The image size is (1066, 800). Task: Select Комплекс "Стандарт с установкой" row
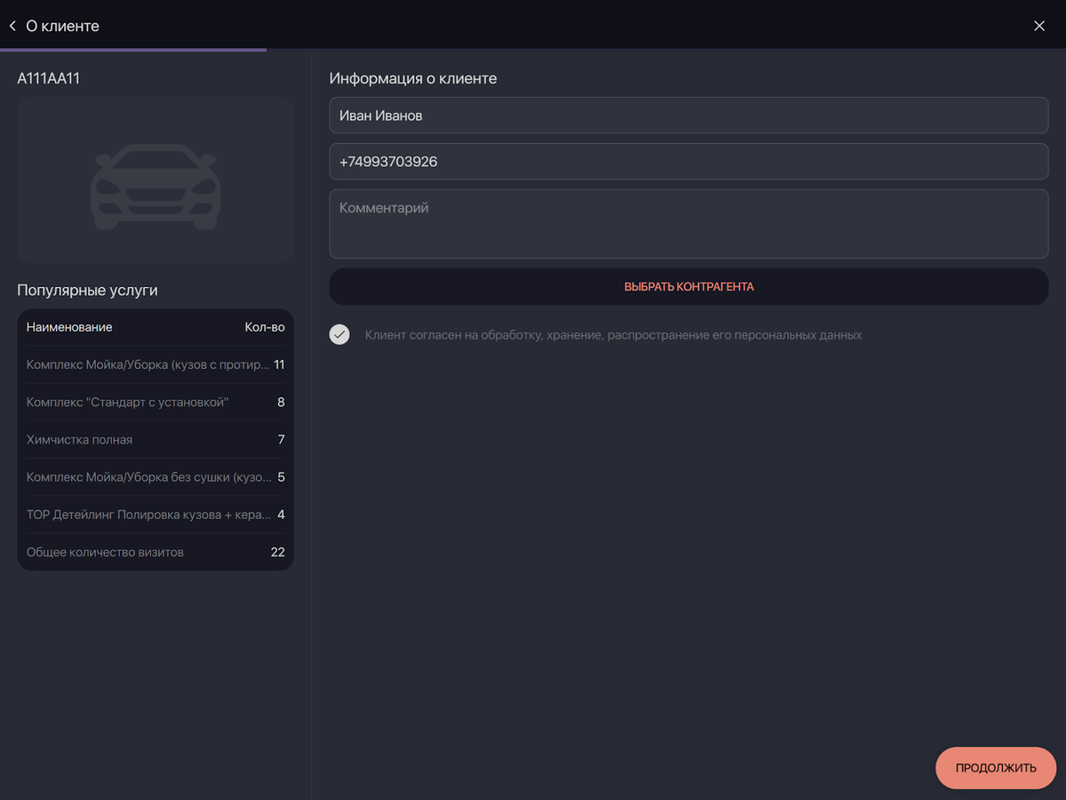point(155,403)
